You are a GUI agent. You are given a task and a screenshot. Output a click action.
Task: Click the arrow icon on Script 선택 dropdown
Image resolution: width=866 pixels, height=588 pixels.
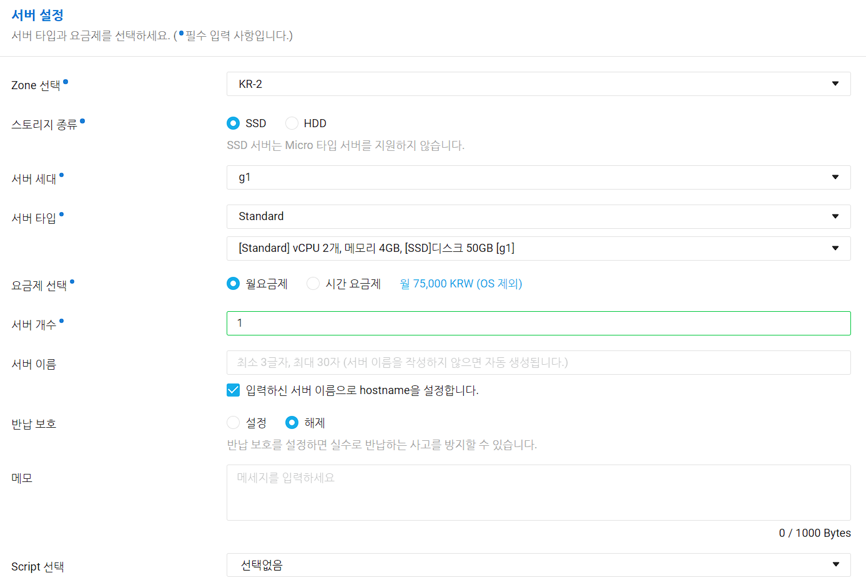pos(835,565)
